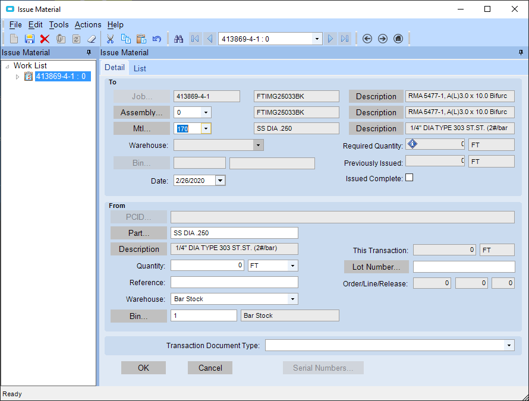The width and height of the screenshot is (529, 401).
Task: Switch to the List tab
Action: tap(140, 68)
